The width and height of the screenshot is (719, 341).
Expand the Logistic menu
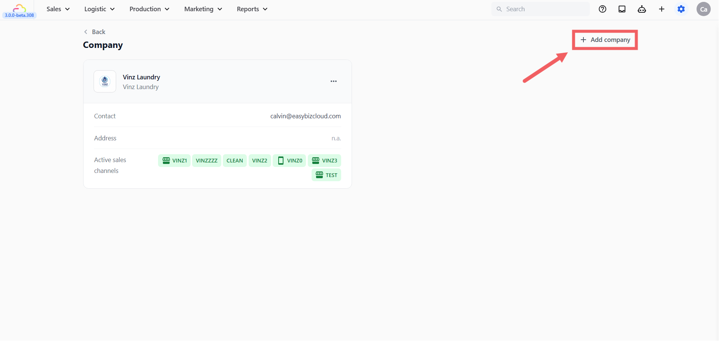point(100,9)
